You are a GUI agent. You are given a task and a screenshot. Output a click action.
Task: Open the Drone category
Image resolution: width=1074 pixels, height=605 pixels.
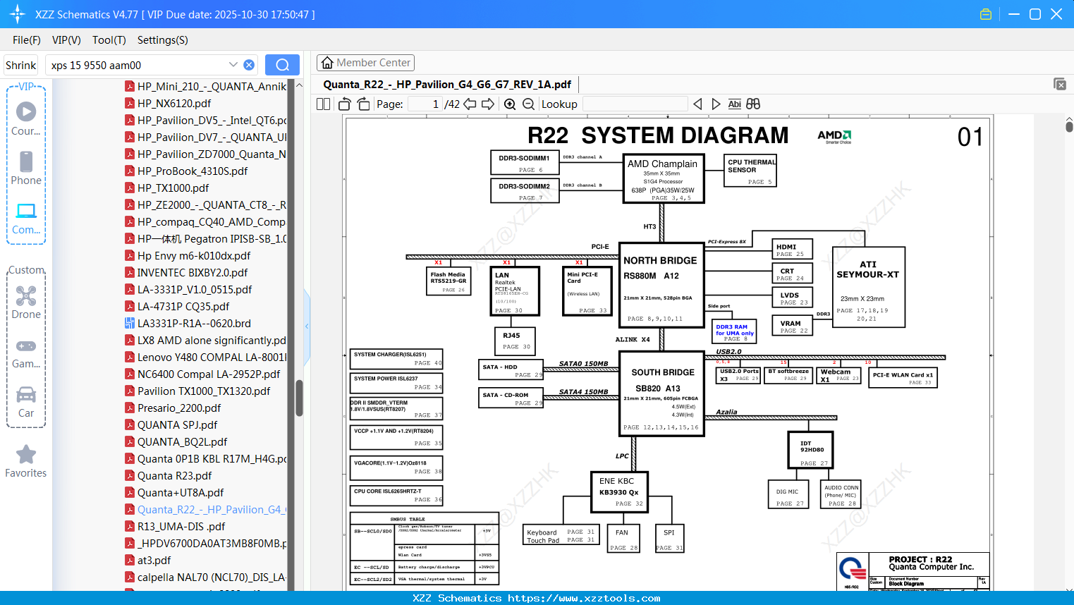(26, 302)
